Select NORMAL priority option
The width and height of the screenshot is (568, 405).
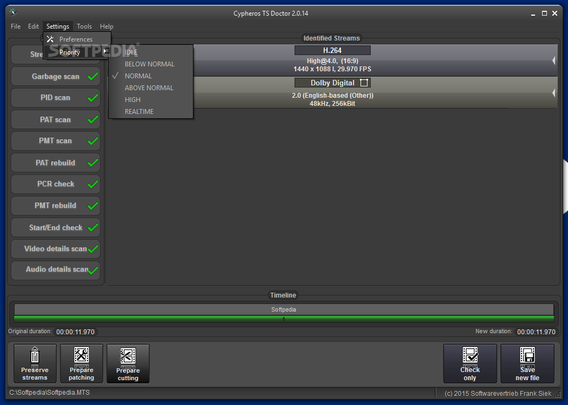tap(151, 76)
